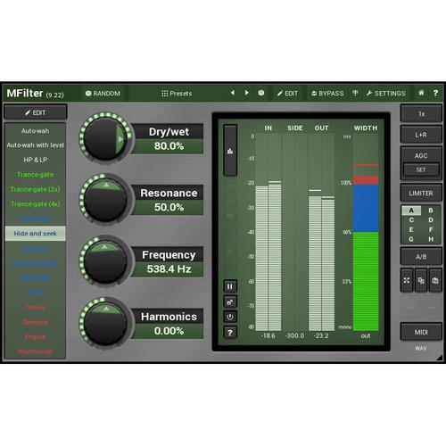Click the Harmonics 0.00% value field

169,331
